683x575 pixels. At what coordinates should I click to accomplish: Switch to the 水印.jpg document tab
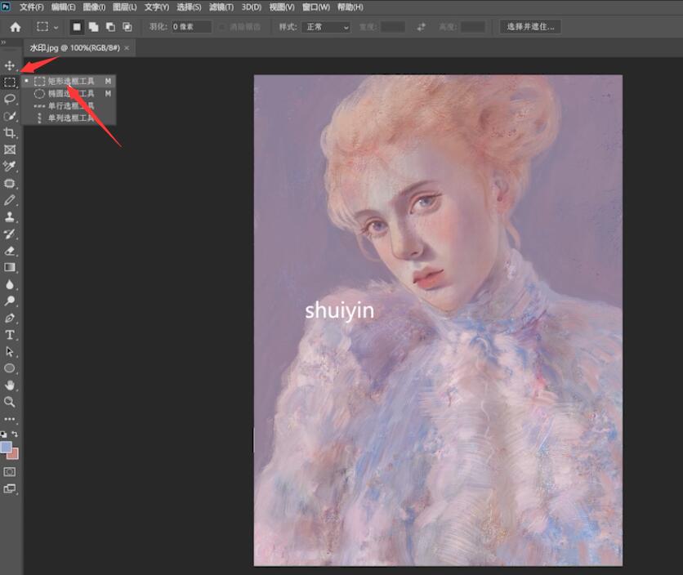[x=74, y=48]
